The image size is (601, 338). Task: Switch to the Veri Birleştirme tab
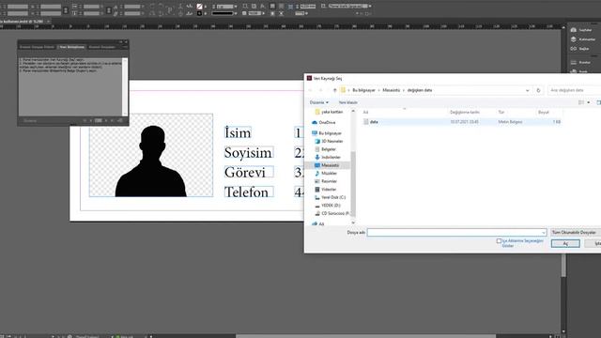71,47
